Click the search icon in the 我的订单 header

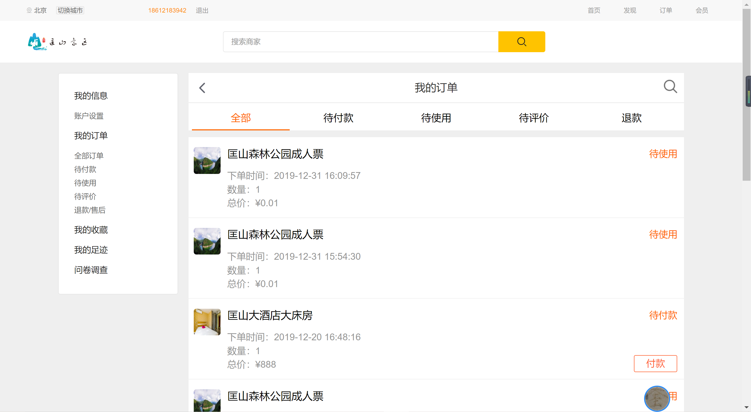[x=670, y=87]
